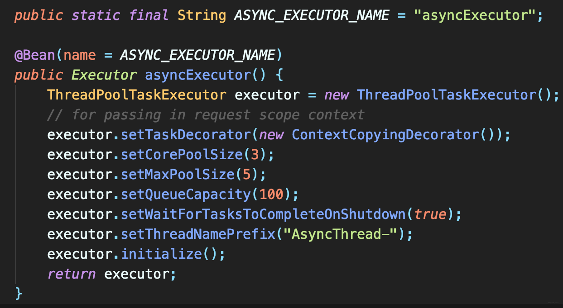
Task: Click the setMaxPoolSize method call
Action: click(x=178, y=175)
